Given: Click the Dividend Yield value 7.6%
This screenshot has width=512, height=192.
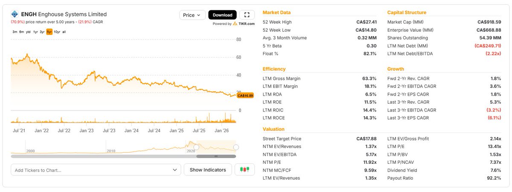Looking at the screenshot, I should (496, 170).
